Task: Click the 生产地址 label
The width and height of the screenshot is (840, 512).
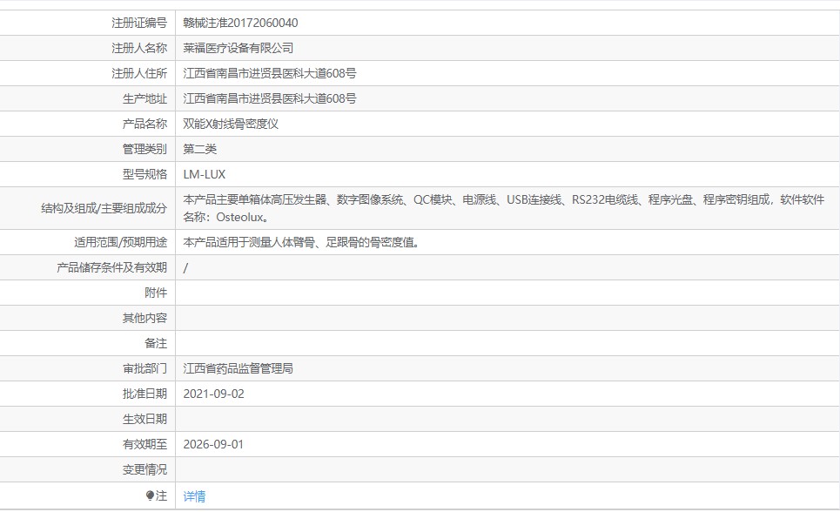Action: (x=144, y=98)
